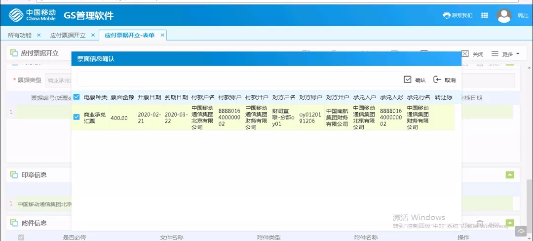Click the 付款开户 column header
Viewport: 533px width, 241px height.
pyautogui.click(x=257, y=97)
